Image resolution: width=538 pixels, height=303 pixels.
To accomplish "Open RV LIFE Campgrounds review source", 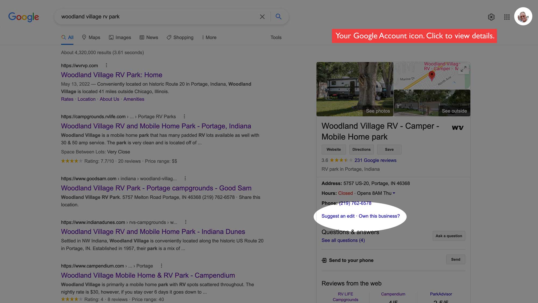I will pos(345,297).
